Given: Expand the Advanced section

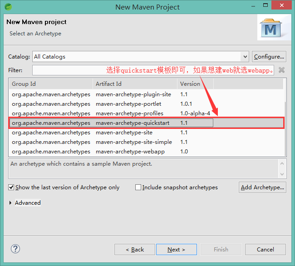Looking at the screenshot, I should coord(11,203).
